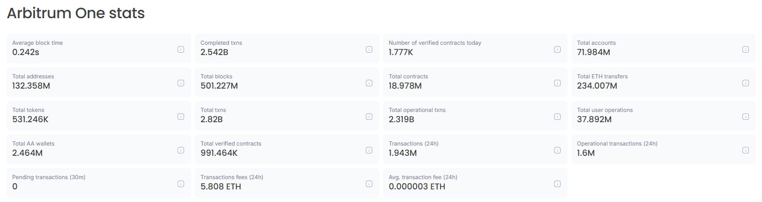Select the 1.6M value

[586, 153]
